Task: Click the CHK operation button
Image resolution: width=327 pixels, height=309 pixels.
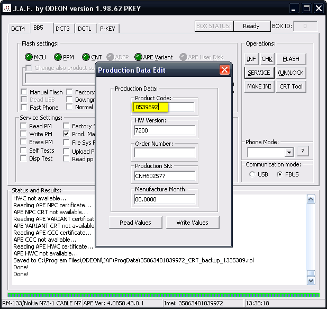Action: pyautogui.click(x=267, y=59)
